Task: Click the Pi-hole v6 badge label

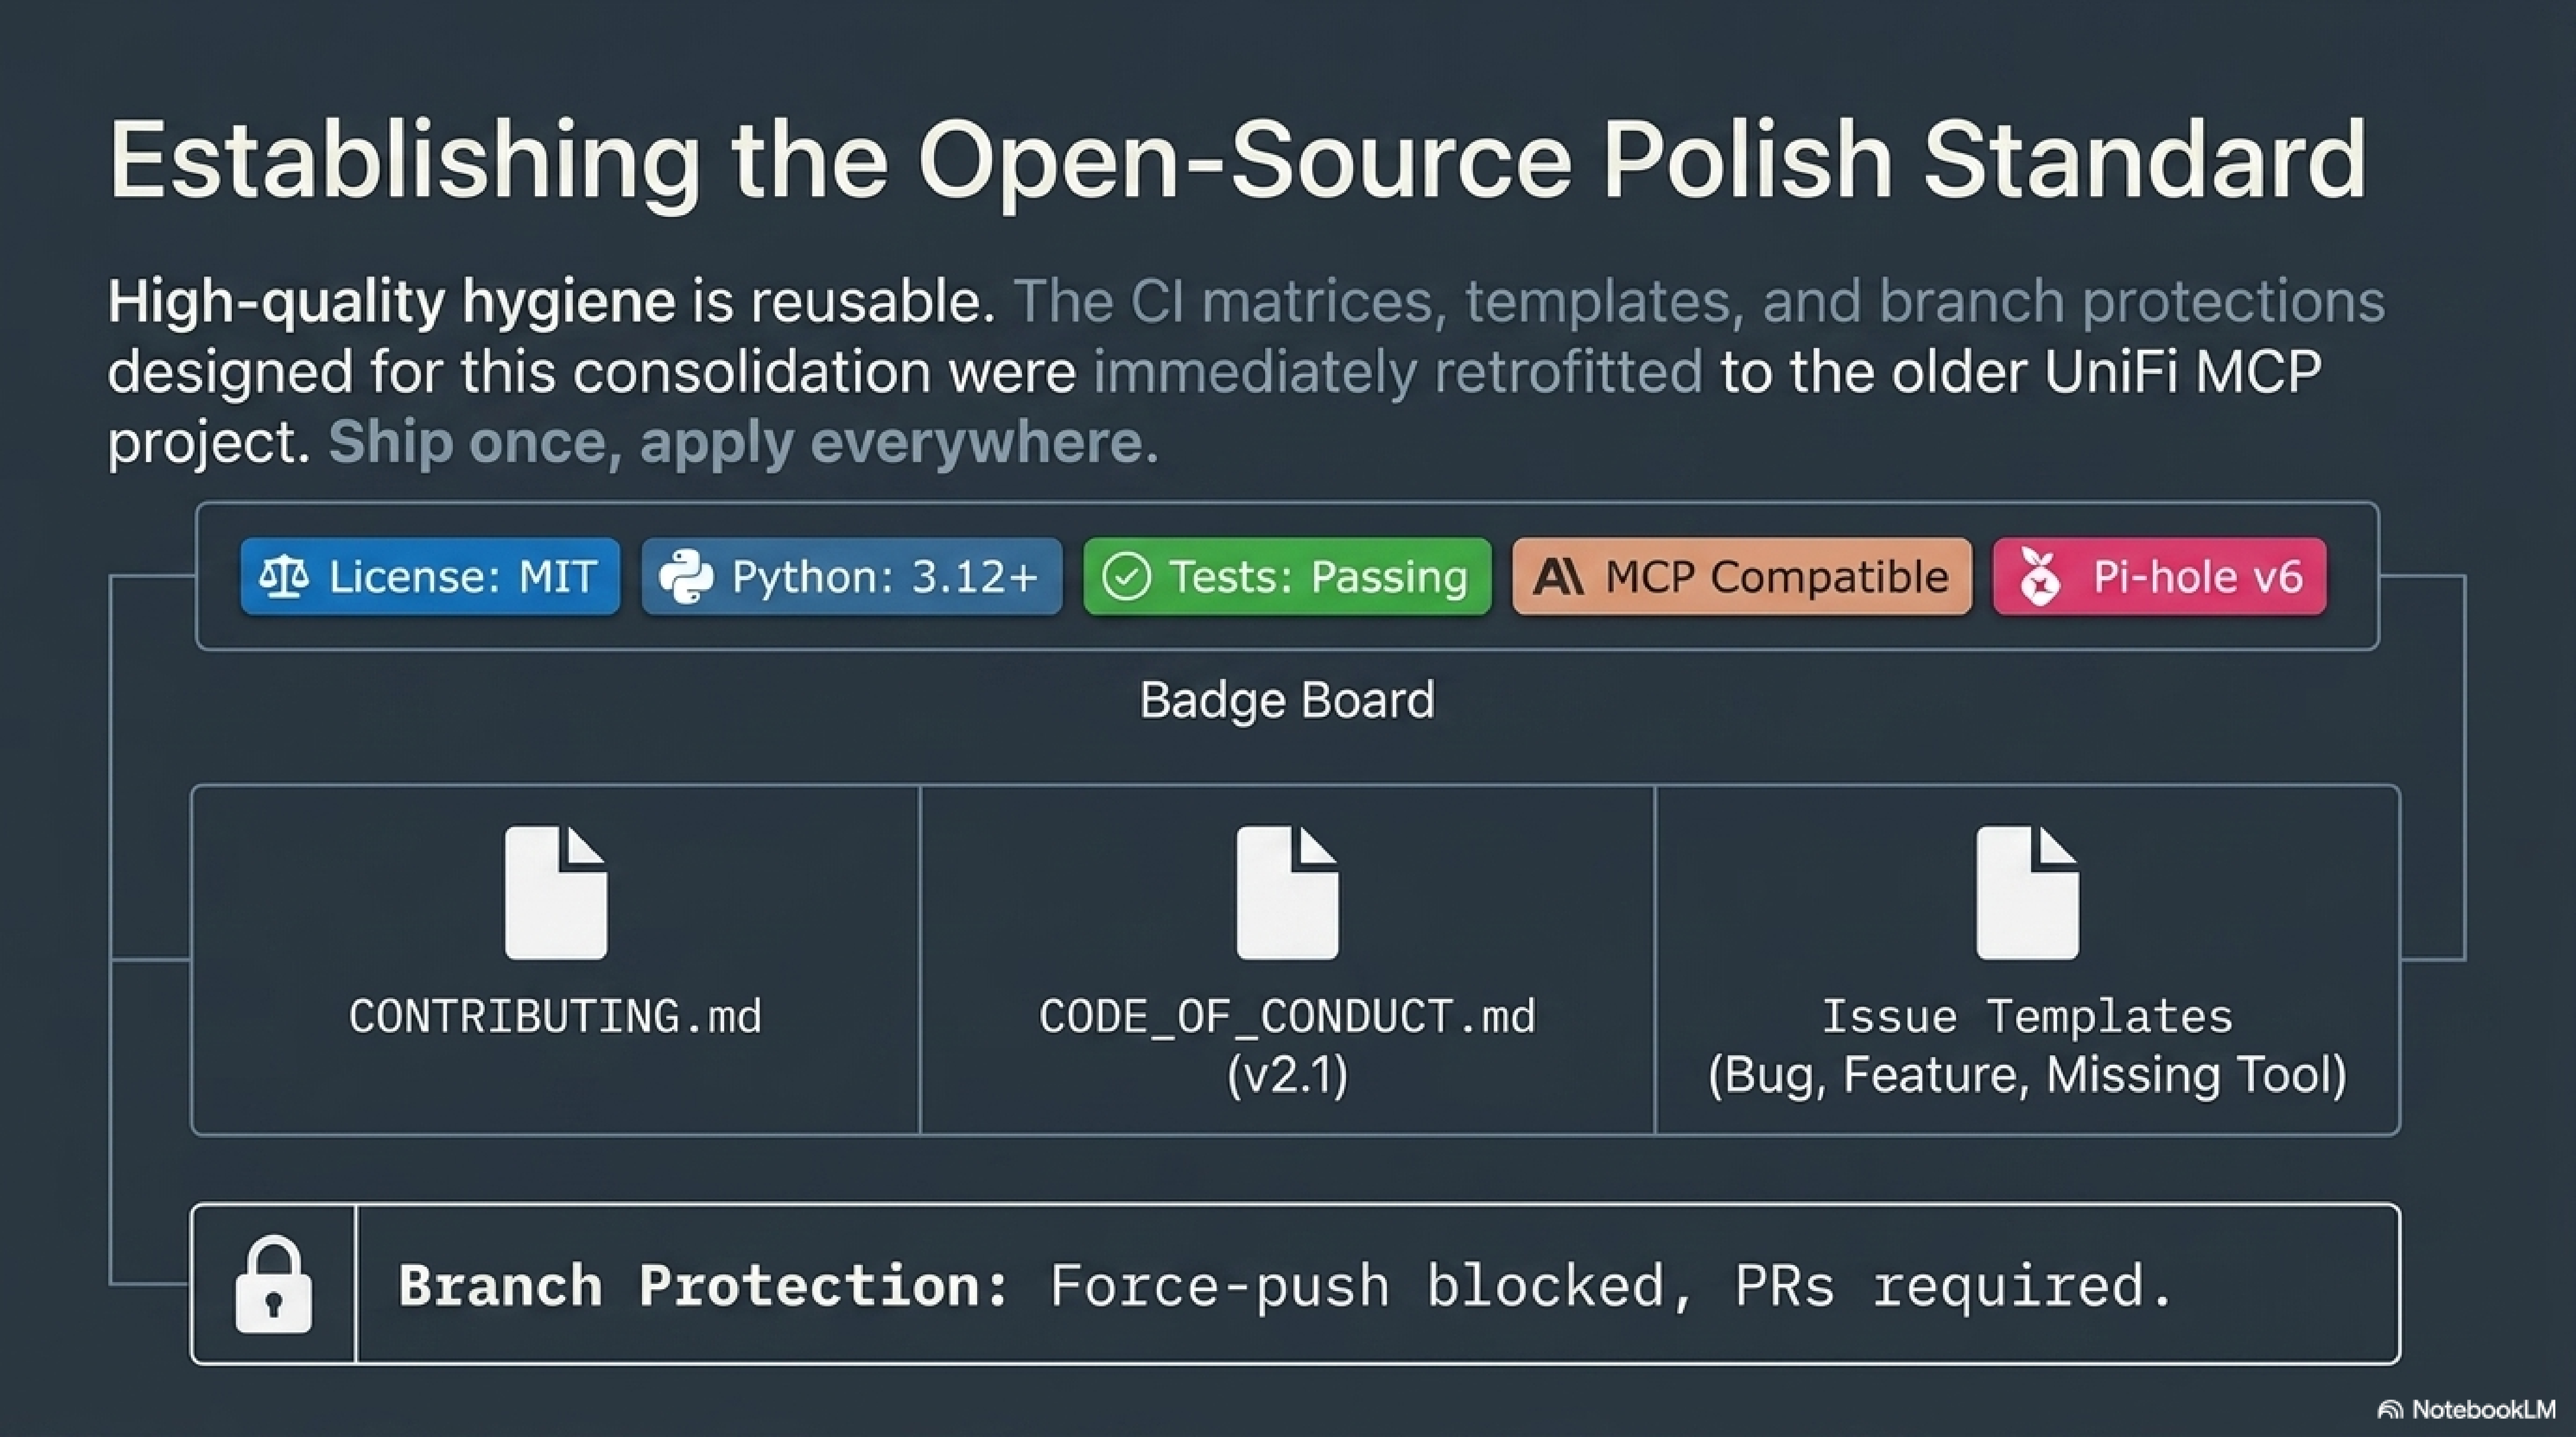Action: tap(2197, 577)
